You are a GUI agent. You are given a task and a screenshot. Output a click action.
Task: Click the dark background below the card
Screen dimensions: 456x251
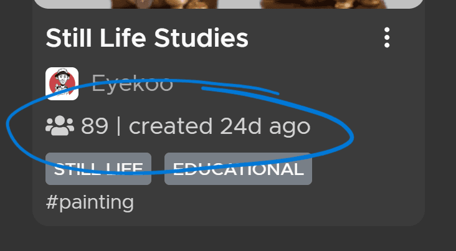pos(228,240)
